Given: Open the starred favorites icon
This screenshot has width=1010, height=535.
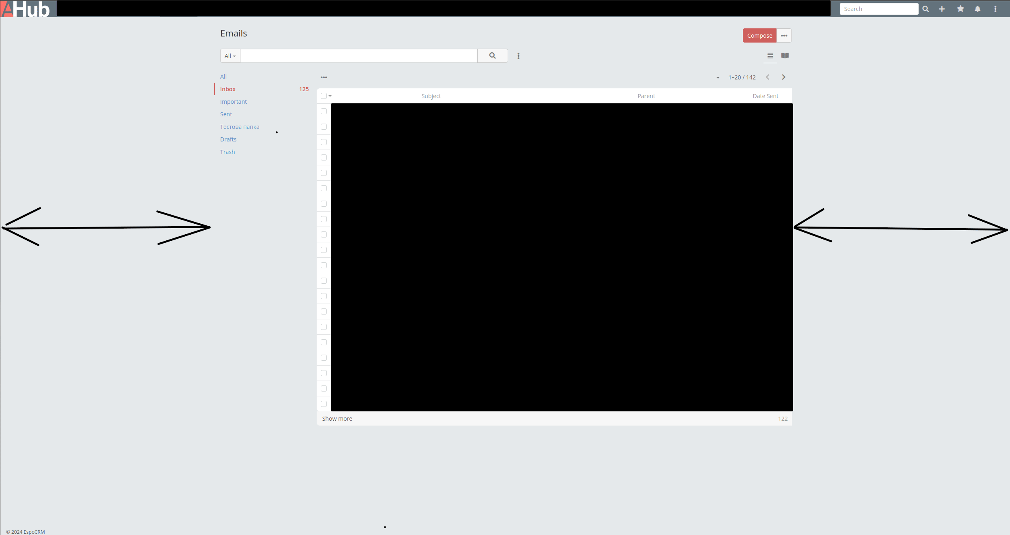Looking at the screenshot, I should point(961,9).
